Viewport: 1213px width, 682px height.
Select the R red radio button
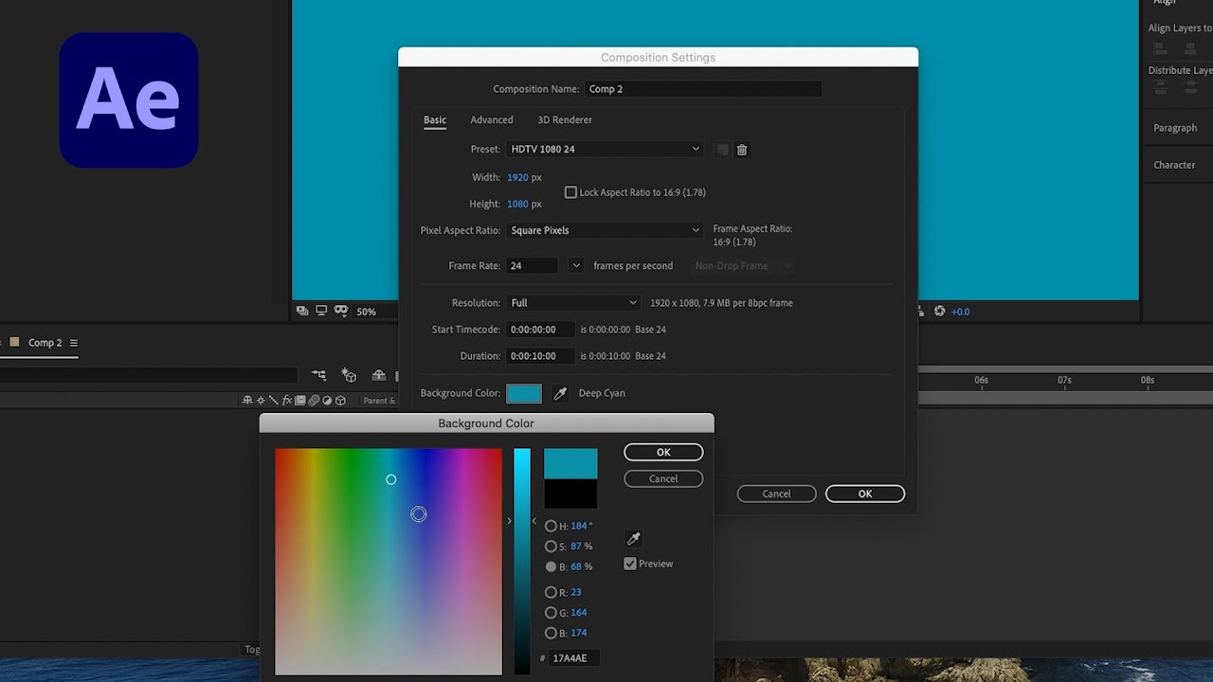point(551,592)
